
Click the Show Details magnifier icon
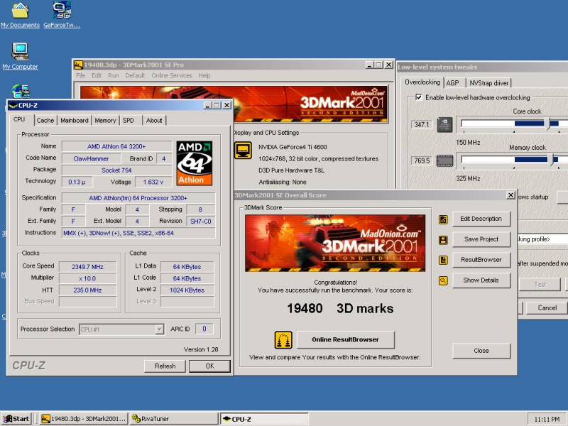443,280
